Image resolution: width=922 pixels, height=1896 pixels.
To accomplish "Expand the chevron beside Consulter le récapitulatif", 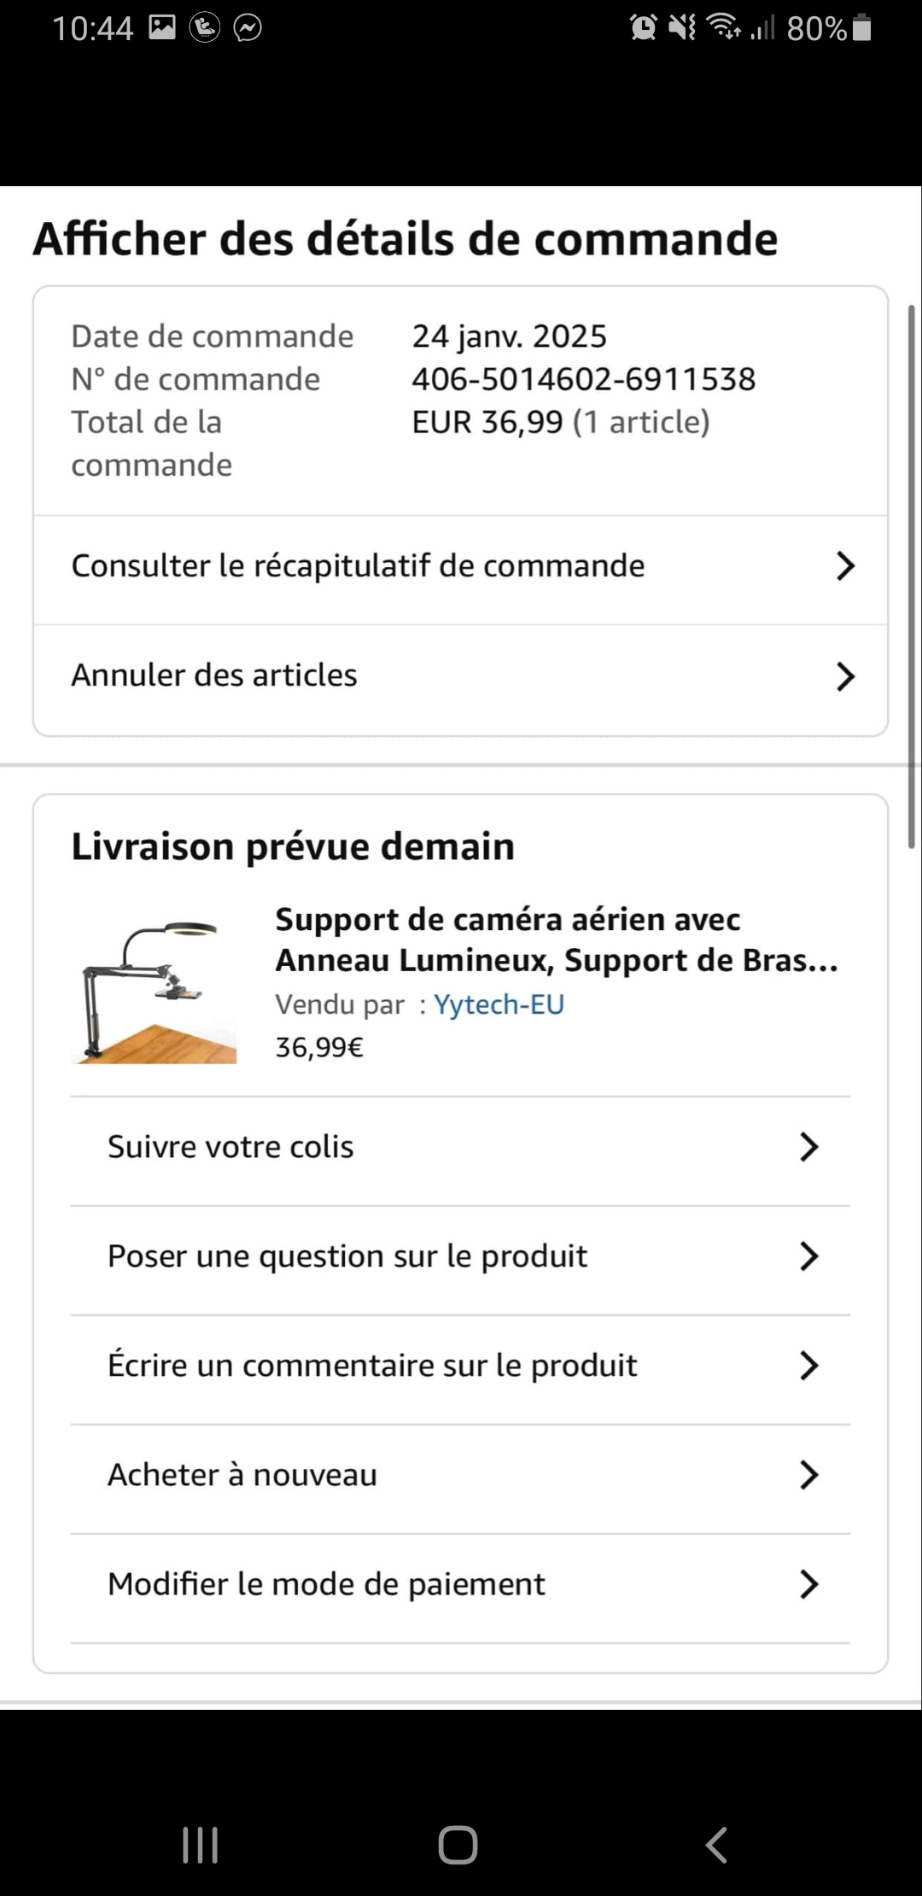I will 844,566.
